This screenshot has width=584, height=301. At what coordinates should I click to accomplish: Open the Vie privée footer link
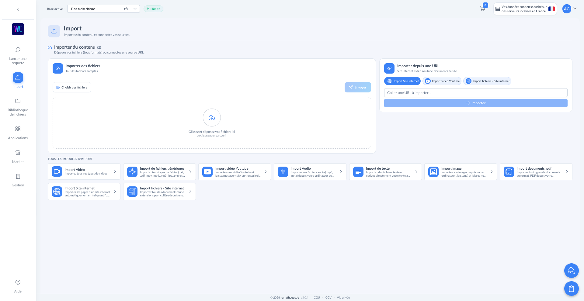pyautogui.click(x=343, y=298)
